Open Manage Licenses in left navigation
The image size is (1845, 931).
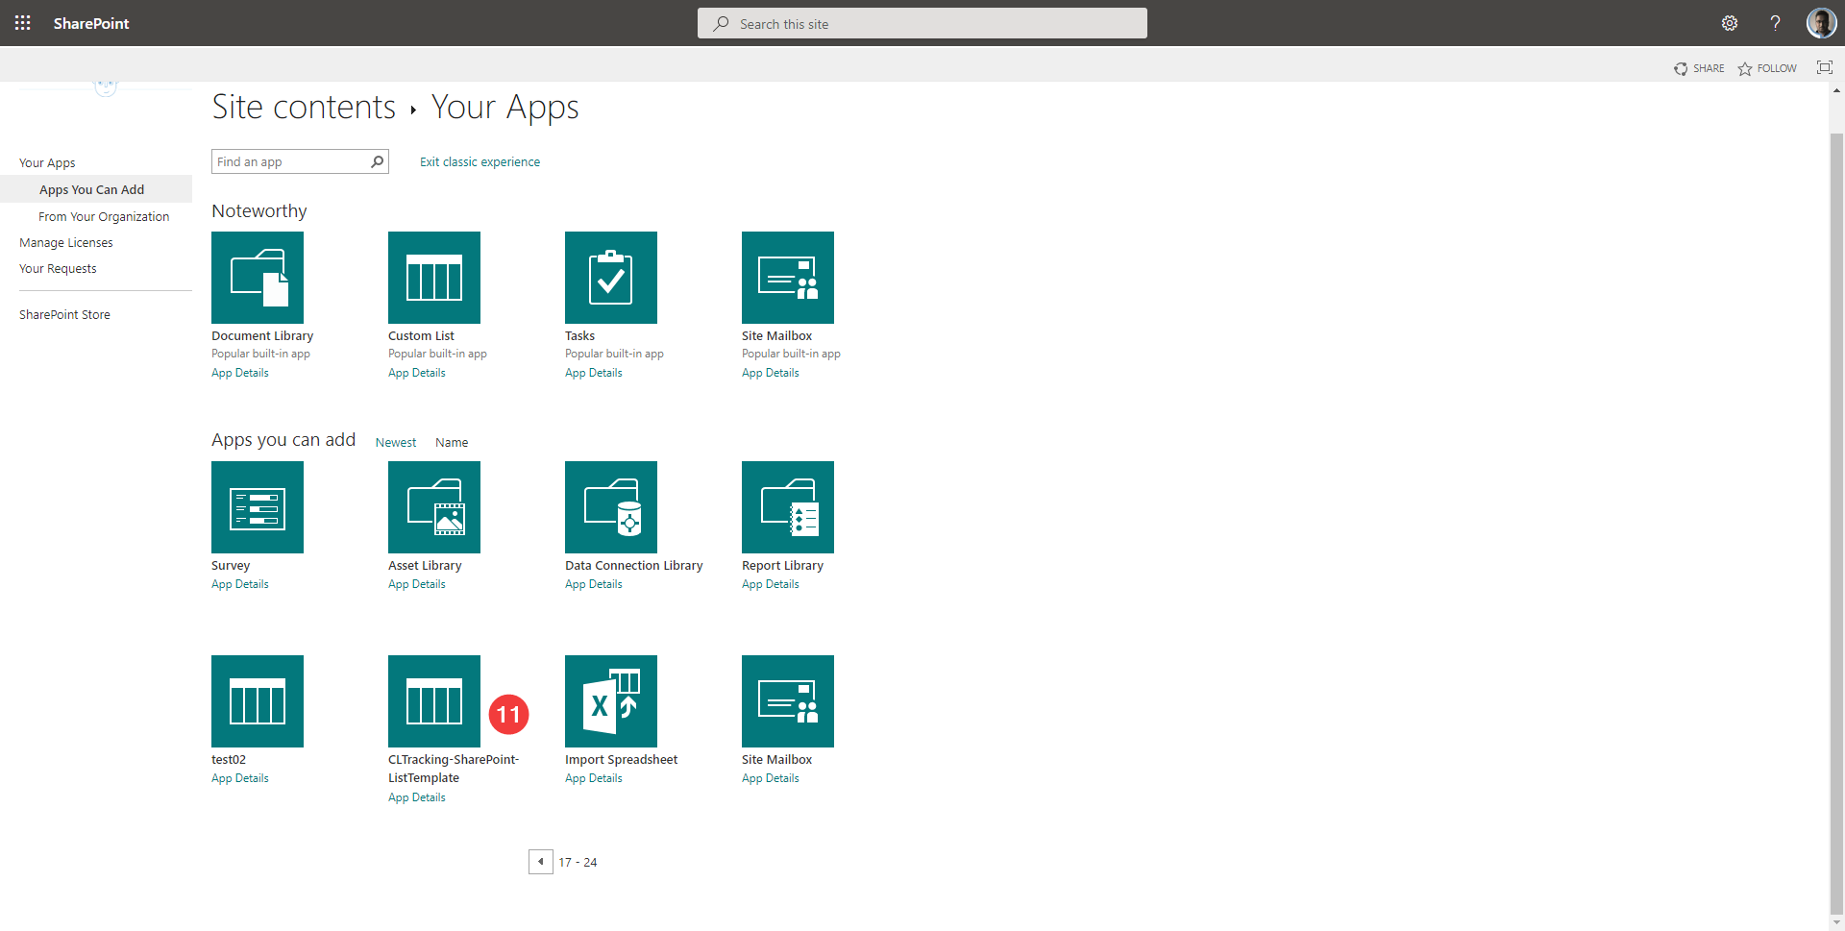click(66, 243)
